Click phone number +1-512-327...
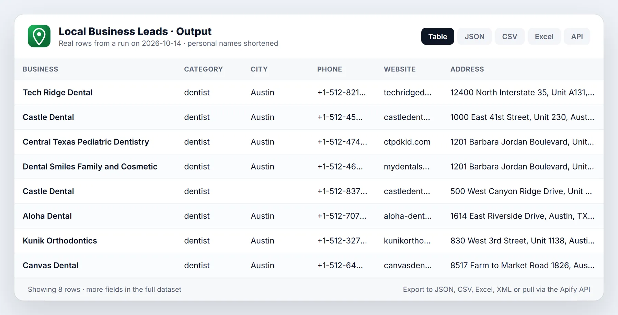The height and width of the screenshot is (315, 618). [x=342, y=241]
